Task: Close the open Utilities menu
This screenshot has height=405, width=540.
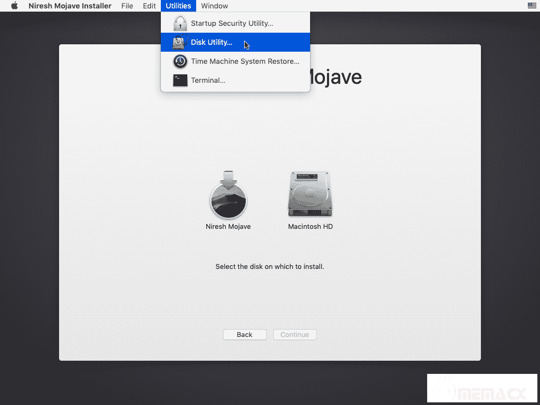Action: [x=178, y=6]
